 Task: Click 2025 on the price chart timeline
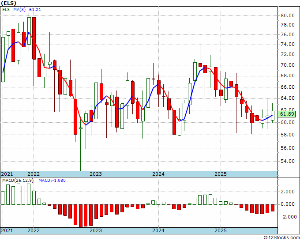pos(221,174)
